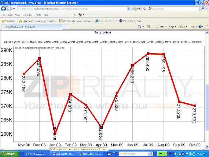The width and height of the screenshot is (209, 157).
Task: Click the Search Desktop input field
Action: (x=133, y=154)
